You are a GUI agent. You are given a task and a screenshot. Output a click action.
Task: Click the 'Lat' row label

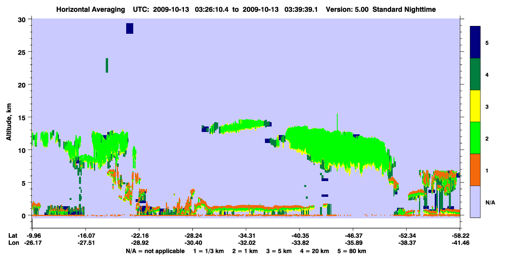[x=13, y=236]
